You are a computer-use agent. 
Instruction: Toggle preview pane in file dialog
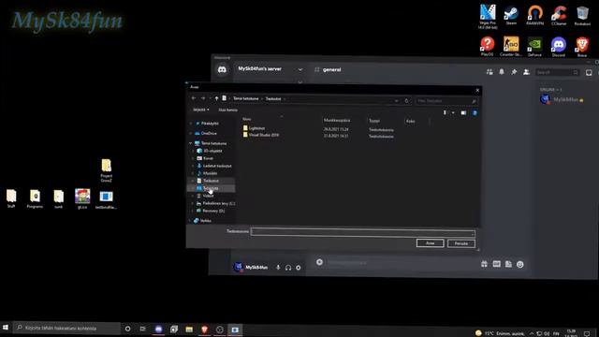(x=463, y=112)
